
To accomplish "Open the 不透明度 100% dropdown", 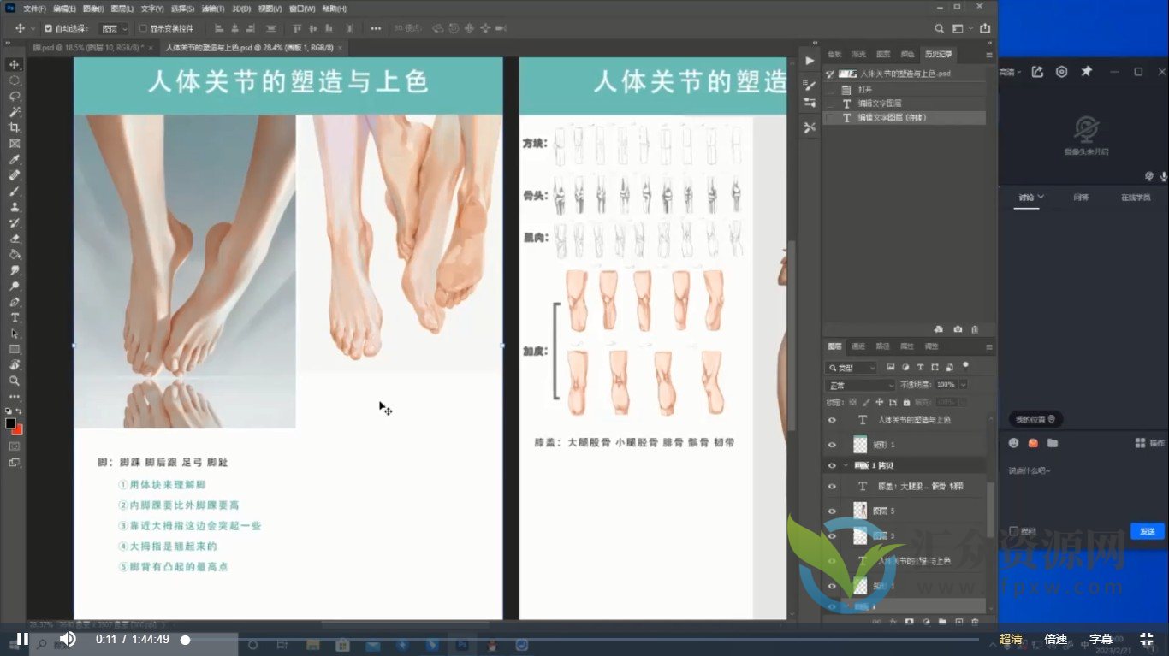I will point(961,385).
